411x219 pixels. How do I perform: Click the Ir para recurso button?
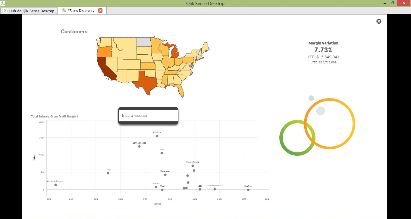click(148, 116)
